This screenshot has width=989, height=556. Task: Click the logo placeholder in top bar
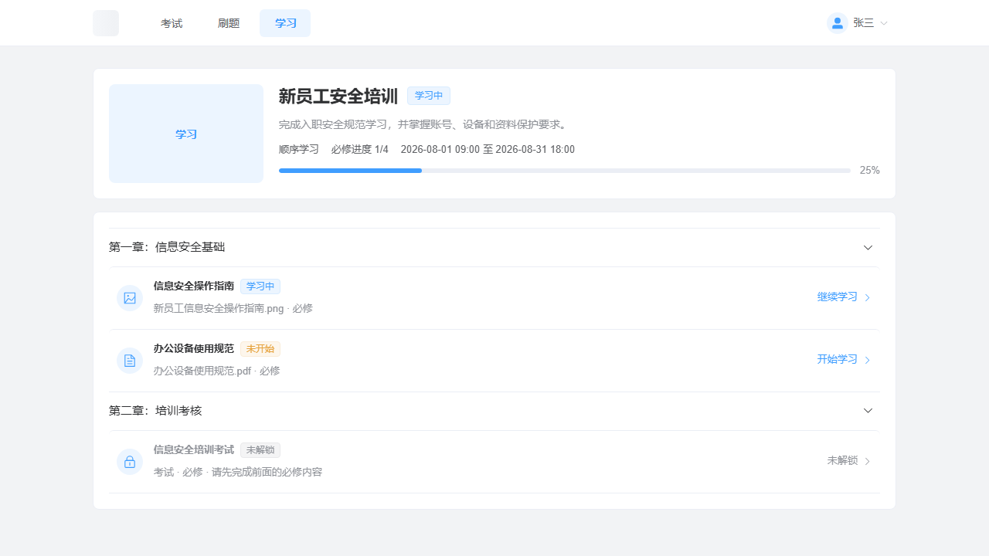[106, 23]
